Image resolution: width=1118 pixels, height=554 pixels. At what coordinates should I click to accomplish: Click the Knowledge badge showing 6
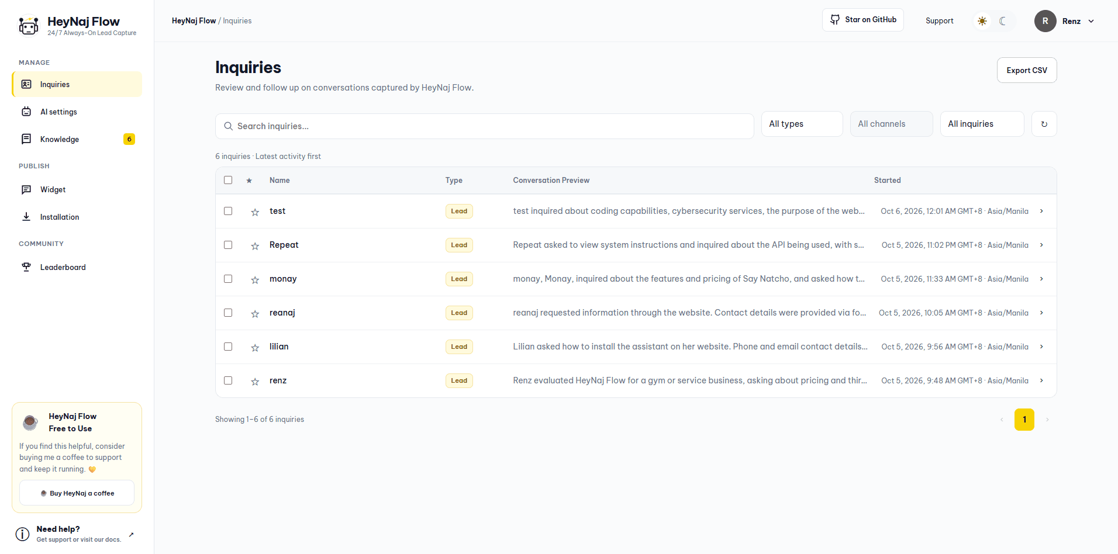click(129, 139)
